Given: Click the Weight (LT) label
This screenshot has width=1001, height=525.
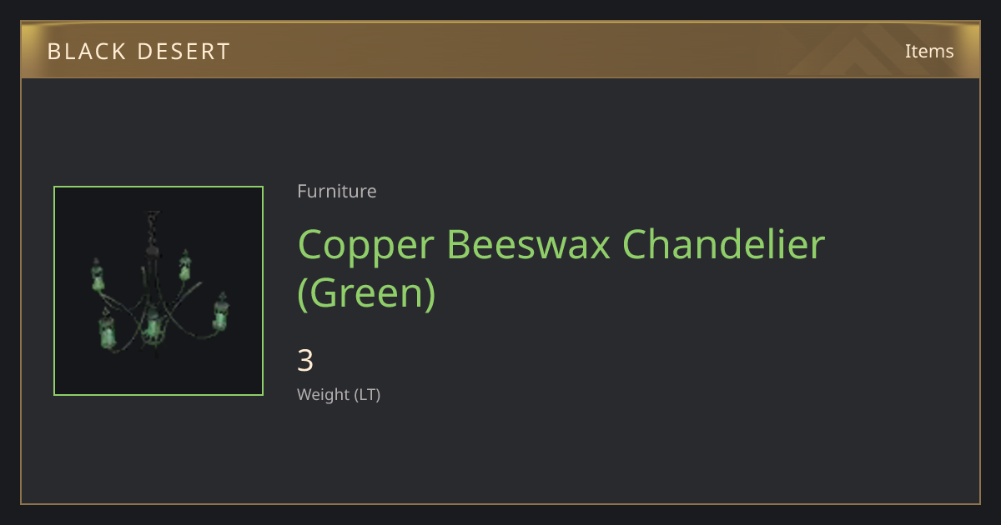Looking at the screenshot, I should (x=339, y=394).
